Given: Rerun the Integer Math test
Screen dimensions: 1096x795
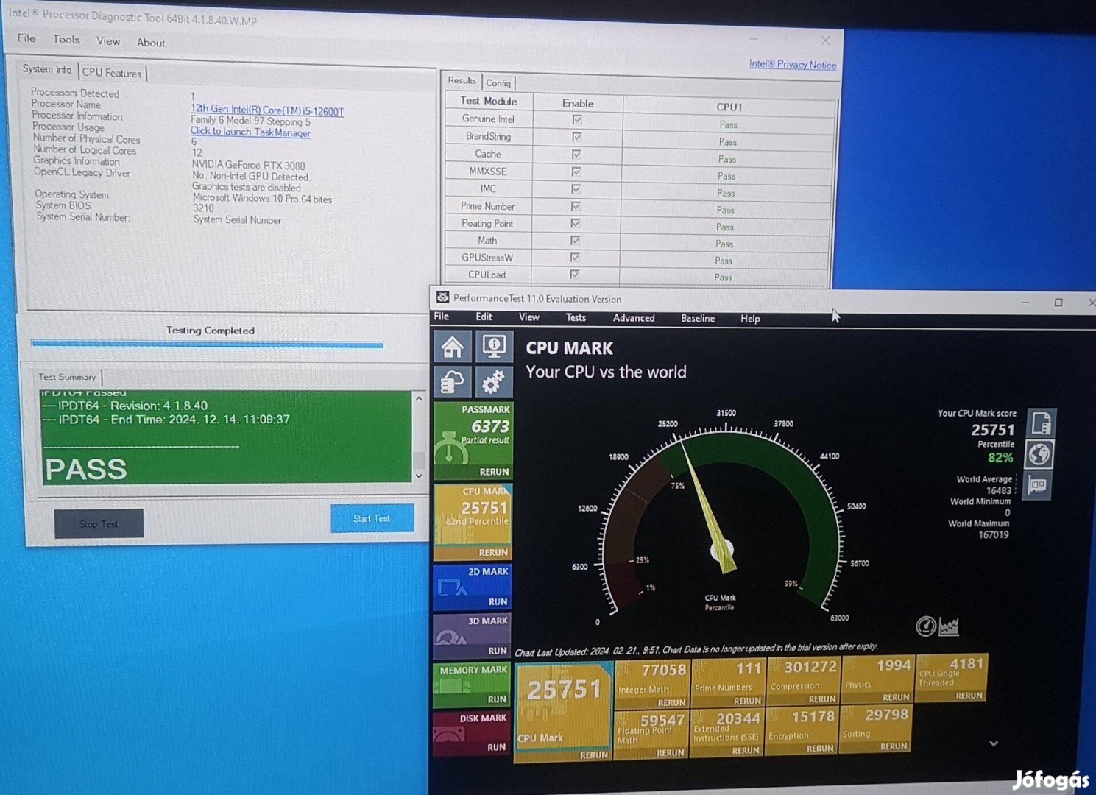Looking at the screenshot, I should 671,702.
